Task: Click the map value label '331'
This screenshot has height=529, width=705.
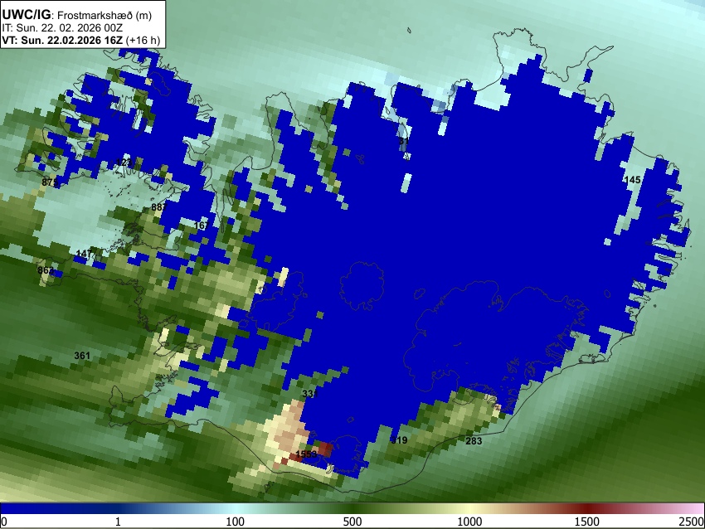Action: [310, 394]
